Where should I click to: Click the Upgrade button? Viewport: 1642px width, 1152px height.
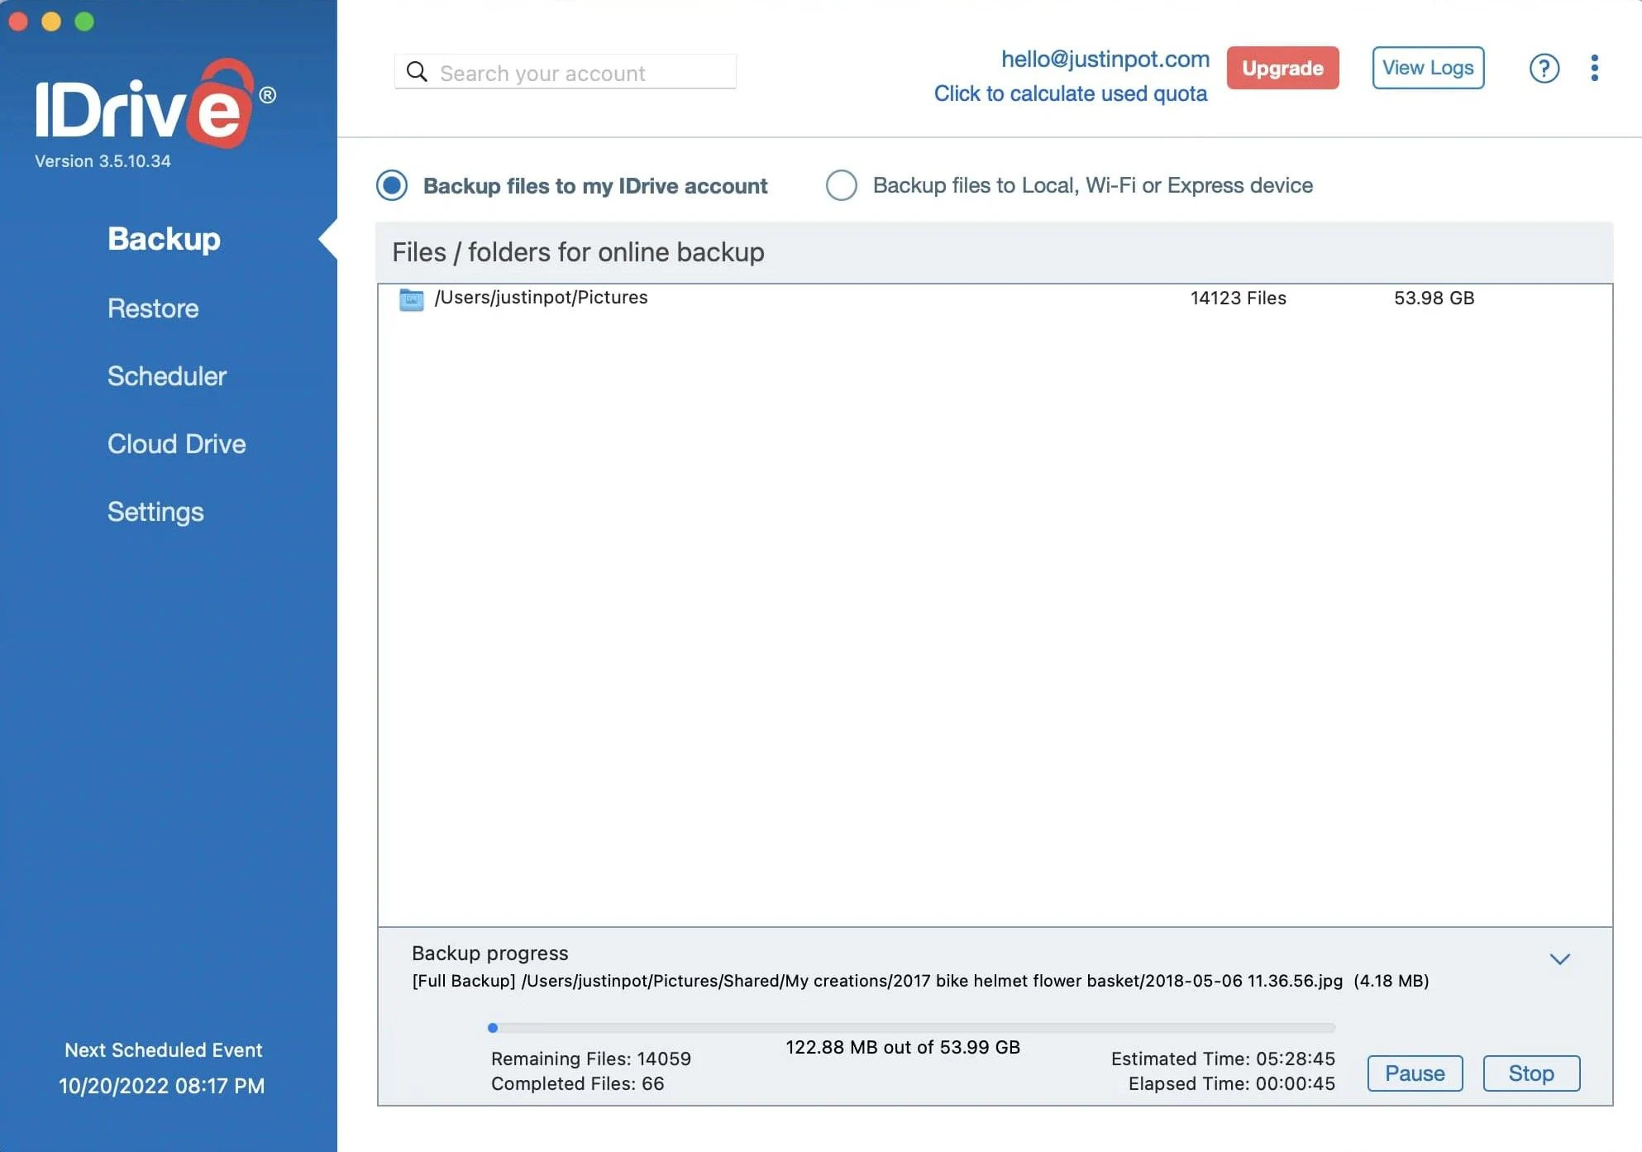(x=1282, y=67)
